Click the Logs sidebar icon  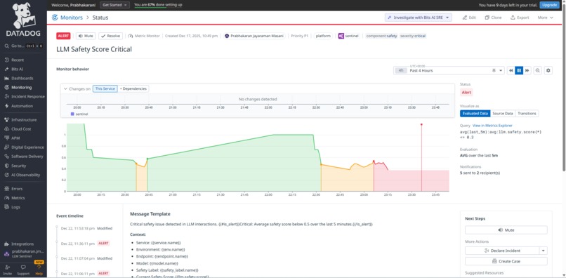click(7, 207)
